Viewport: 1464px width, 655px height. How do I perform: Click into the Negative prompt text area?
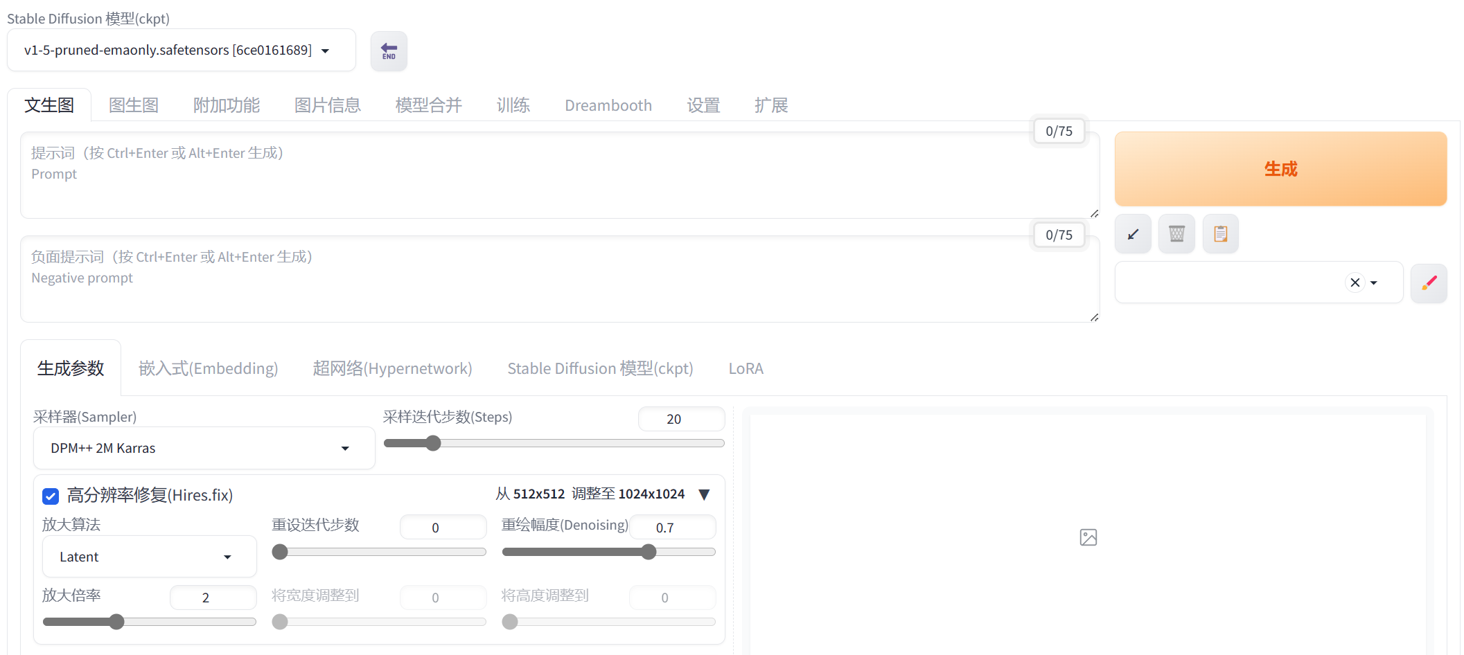[560, 279]
